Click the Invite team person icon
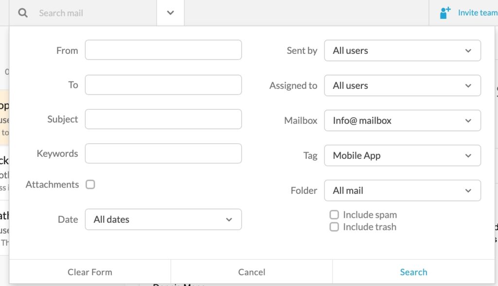This screenshot has width=498, height=286. click(445, 13)
